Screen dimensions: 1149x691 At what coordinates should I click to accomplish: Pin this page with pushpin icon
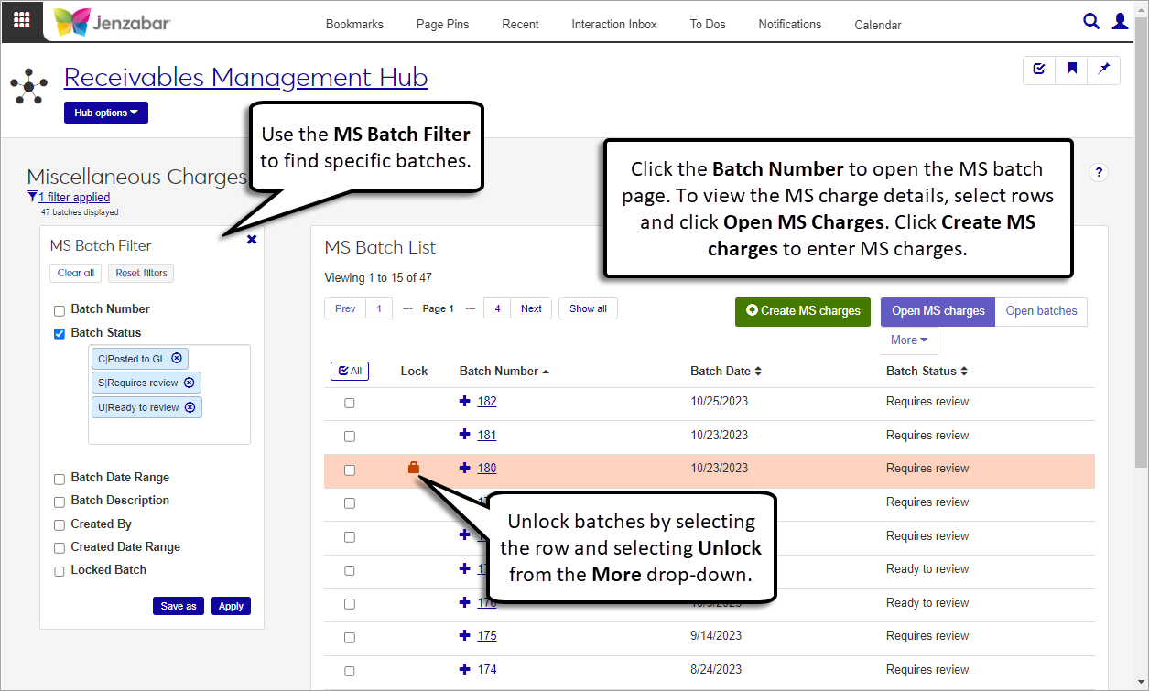(x=1103, y=70)
